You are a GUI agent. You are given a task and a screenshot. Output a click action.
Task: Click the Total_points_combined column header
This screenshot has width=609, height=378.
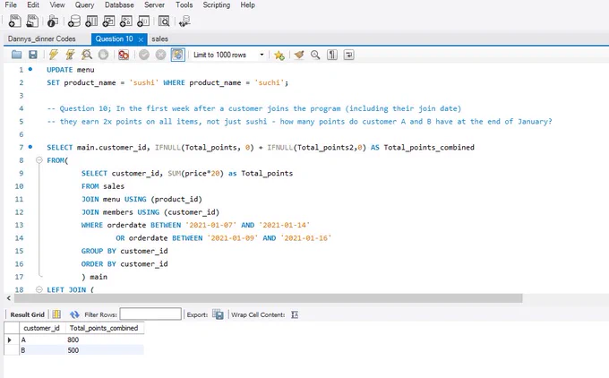coord(104,328)
